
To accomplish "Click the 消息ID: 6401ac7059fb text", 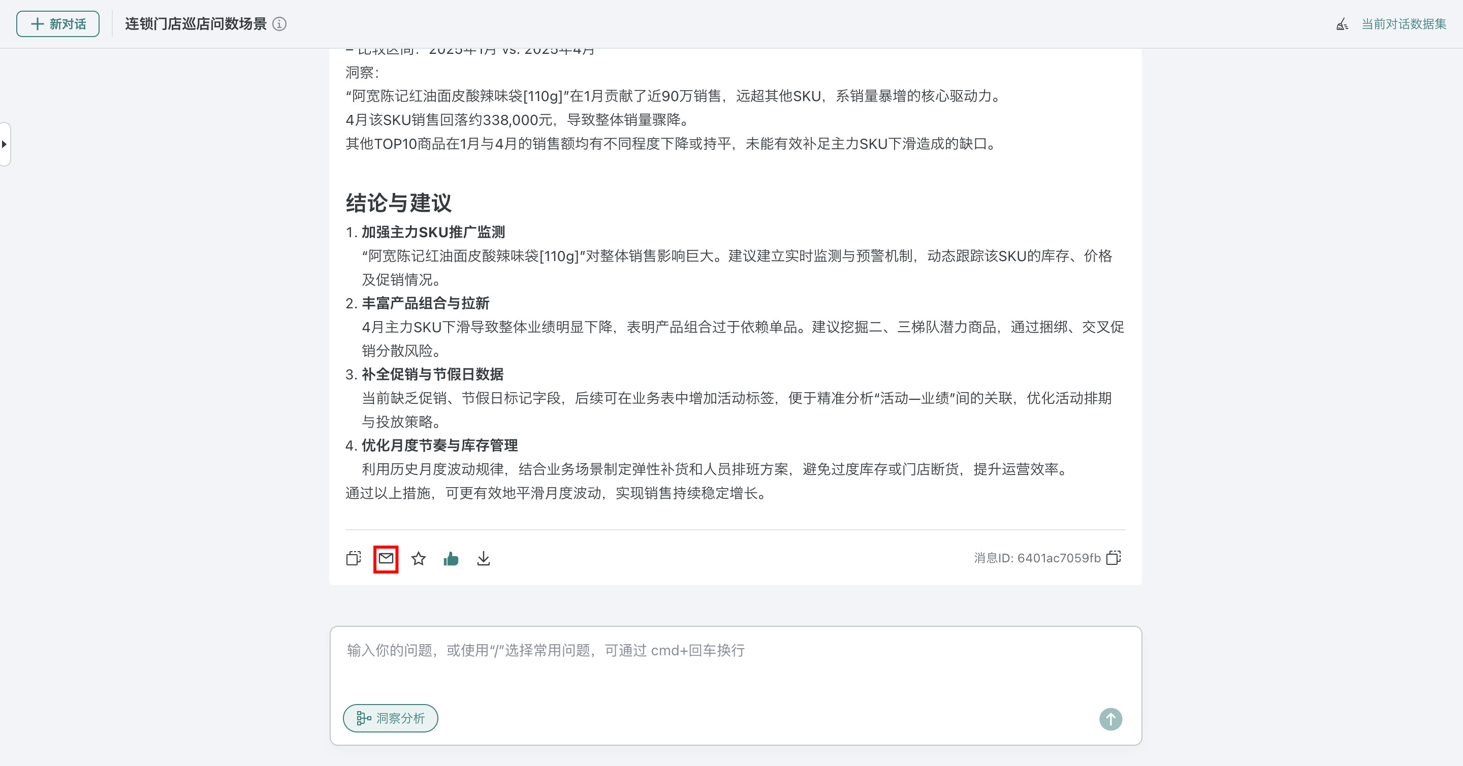I will (x=1036, y=558).
